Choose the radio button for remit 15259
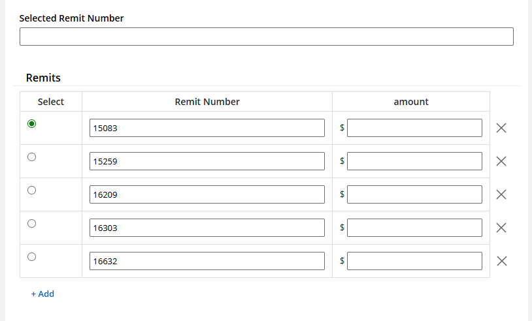The height and width of the screenshot is (321, 532). click(x=32, y=157)
